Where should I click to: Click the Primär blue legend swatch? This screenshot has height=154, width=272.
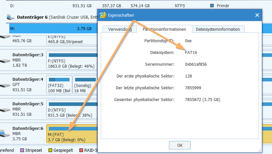[x=212, y=6]
